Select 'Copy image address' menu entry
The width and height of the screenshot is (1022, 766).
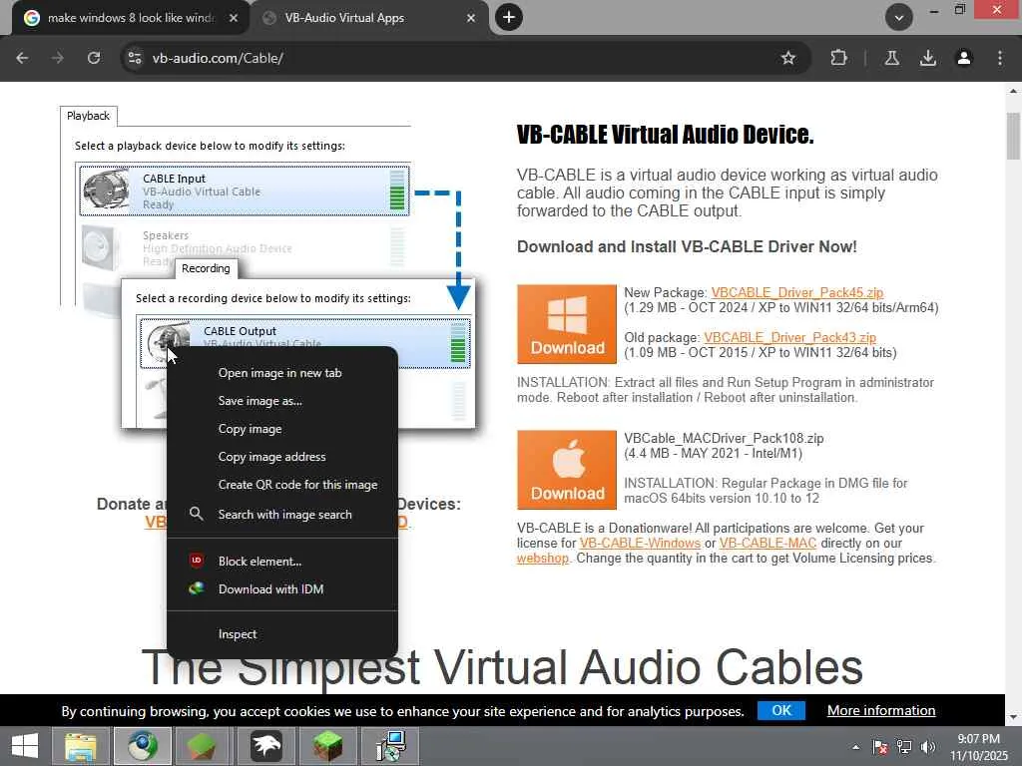pyautogui.click(x=282, y=457)
